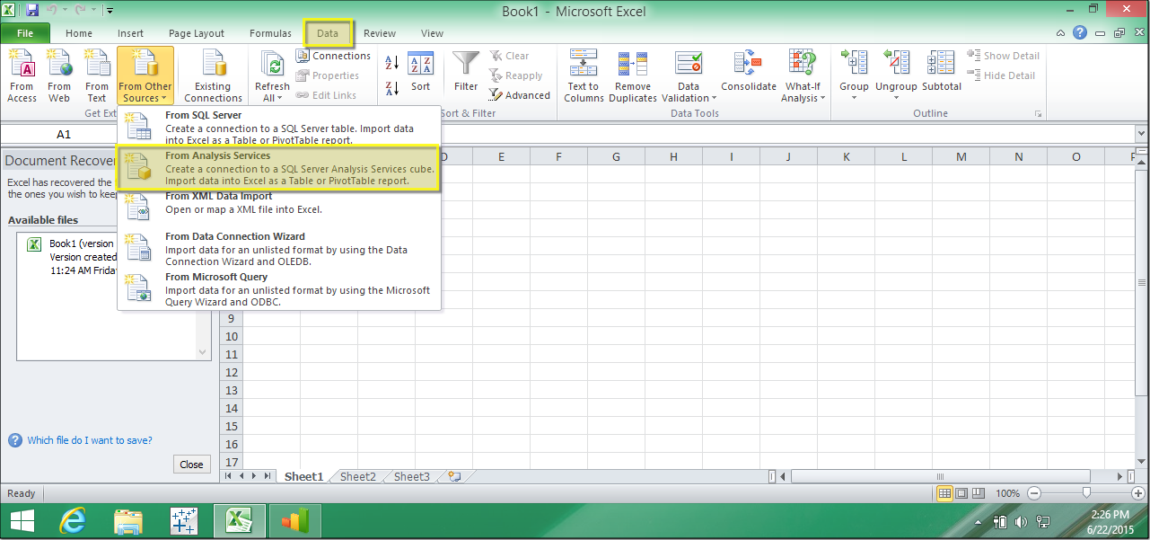1150x540 pixels.
Task: Expand Group dropdown arrow
Action: coord(854,98)
